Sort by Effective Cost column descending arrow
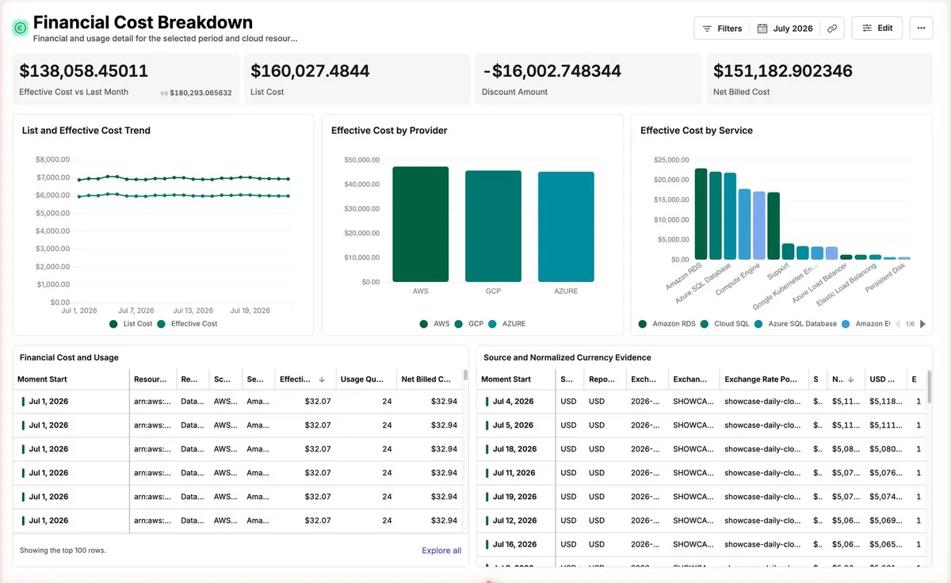Screen dimensions: 951x583 click(x=322, y=379)
